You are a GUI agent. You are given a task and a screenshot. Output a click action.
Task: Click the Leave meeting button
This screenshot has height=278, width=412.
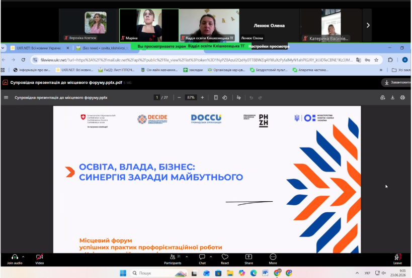point(397,259)
